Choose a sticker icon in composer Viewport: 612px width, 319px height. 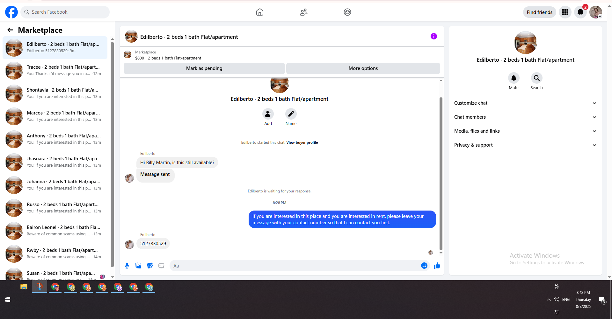click(150, 266)
